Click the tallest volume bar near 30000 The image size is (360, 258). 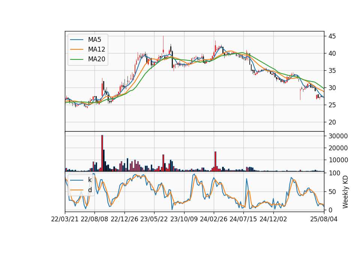coord(102,153)
